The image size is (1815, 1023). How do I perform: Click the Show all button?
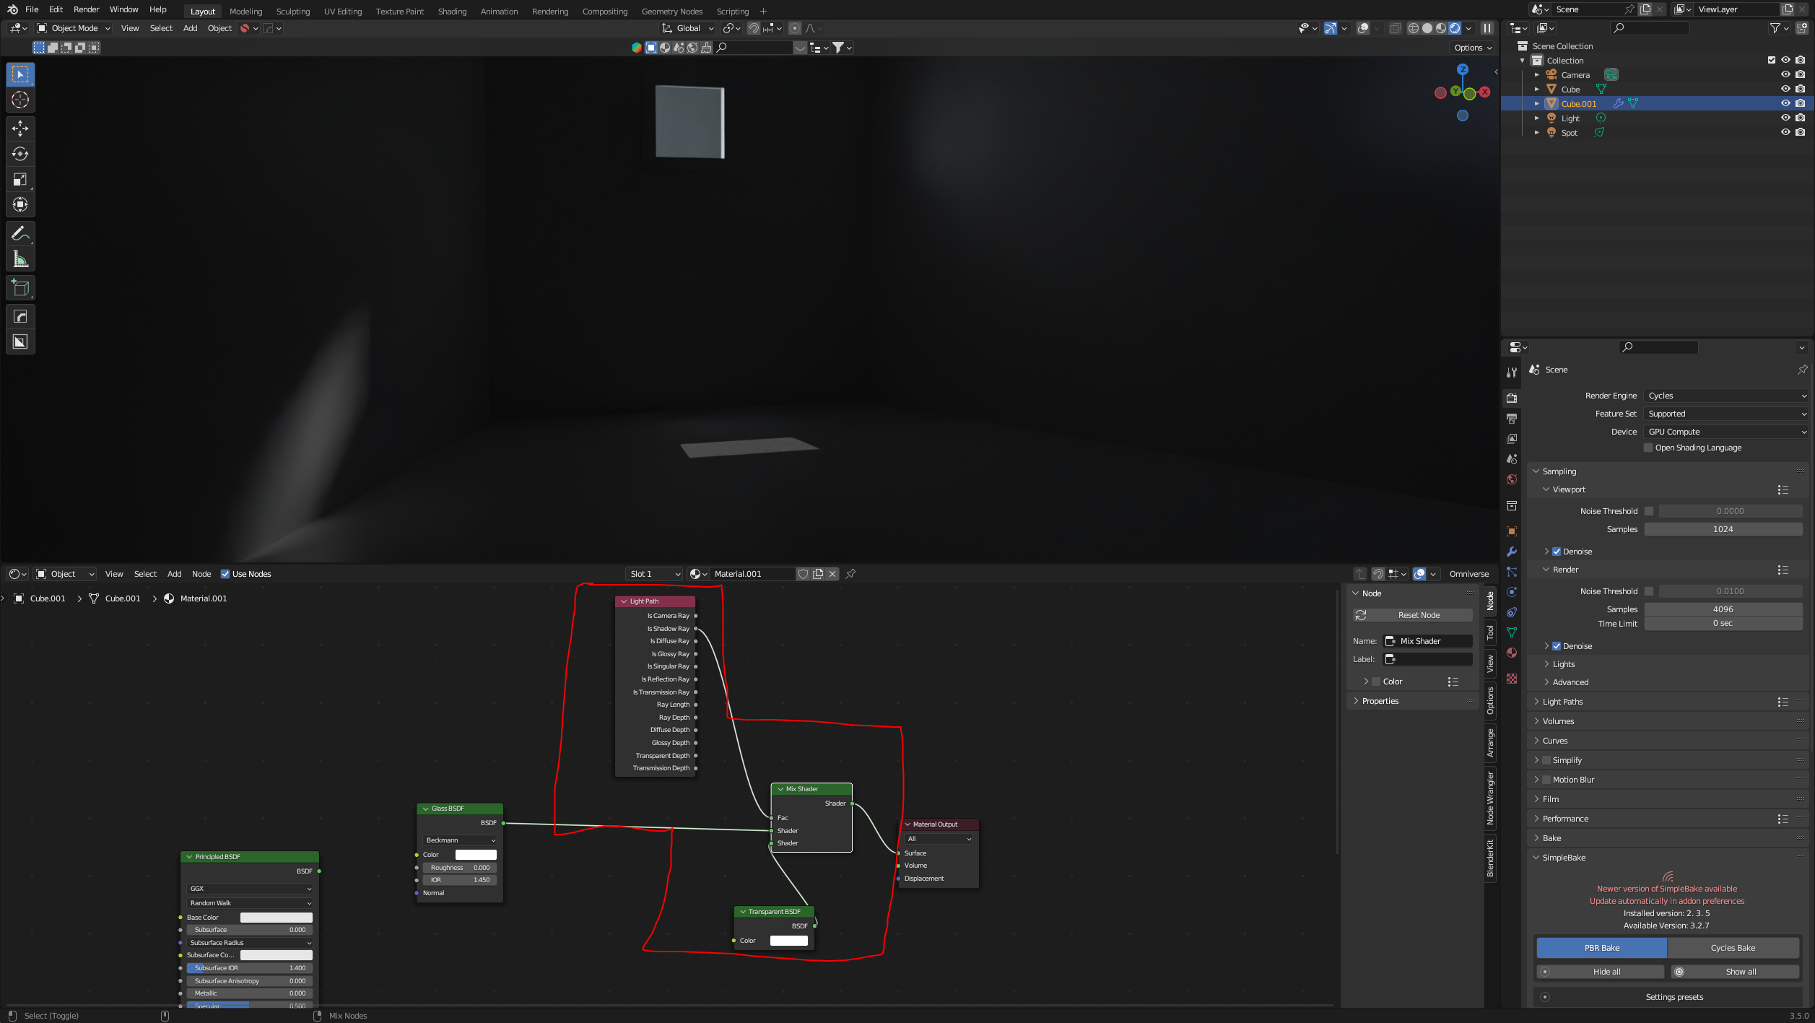coord(1736,972)
